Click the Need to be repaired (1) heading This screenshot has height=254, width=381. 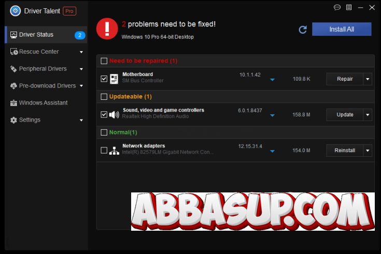pyautogui.click(x=144, y=61)
